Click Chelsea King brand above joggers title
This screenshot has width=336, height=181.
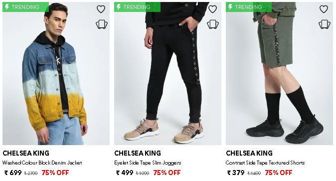[138, 153]
